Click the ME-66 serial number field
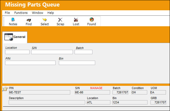170x111 pixels. click(92, 92)
